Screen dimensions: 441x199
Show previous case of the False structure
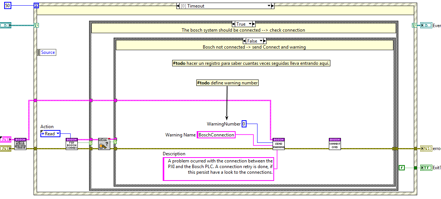click(x=245, y=41)
